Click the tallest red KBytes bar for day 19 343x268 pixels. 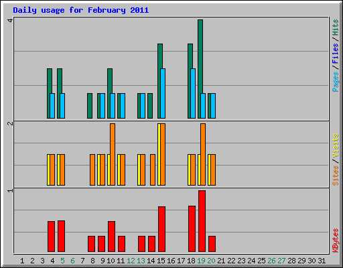202,221
